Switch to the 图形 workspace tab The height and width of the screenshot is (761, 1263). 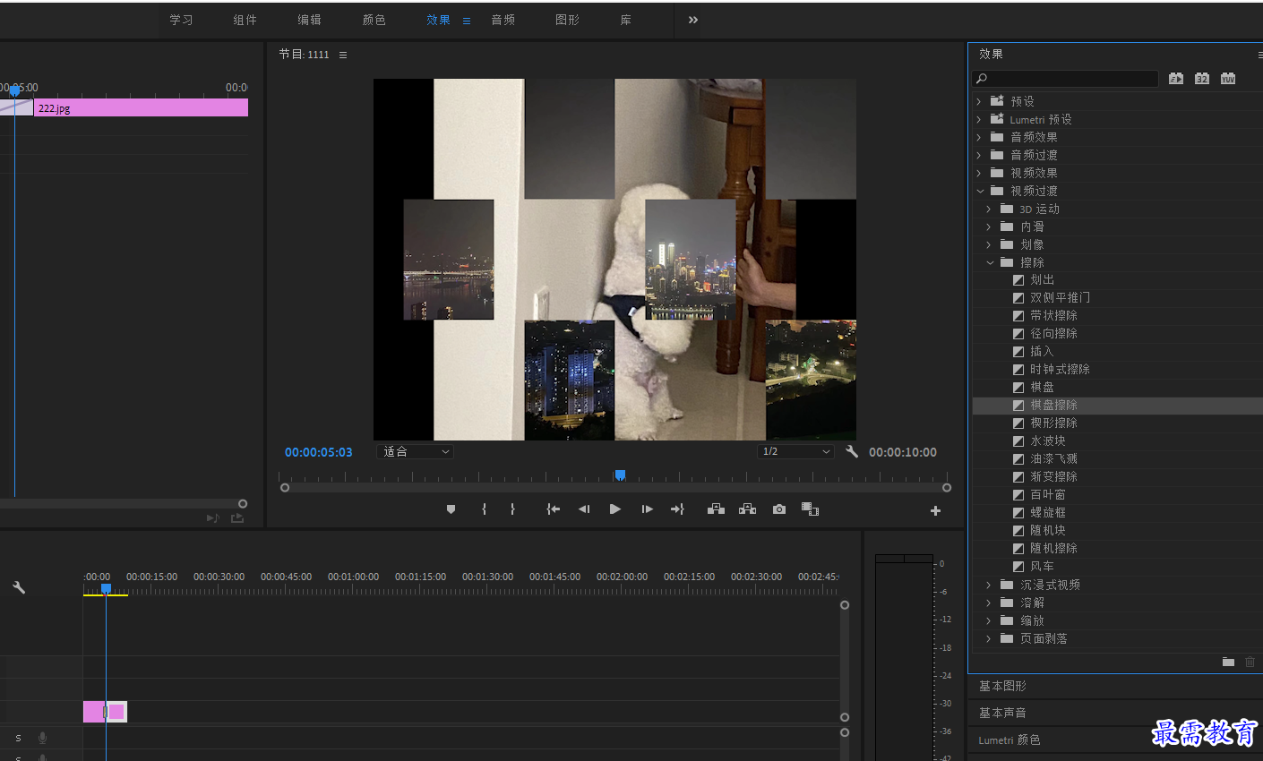[x=567, y=20]
